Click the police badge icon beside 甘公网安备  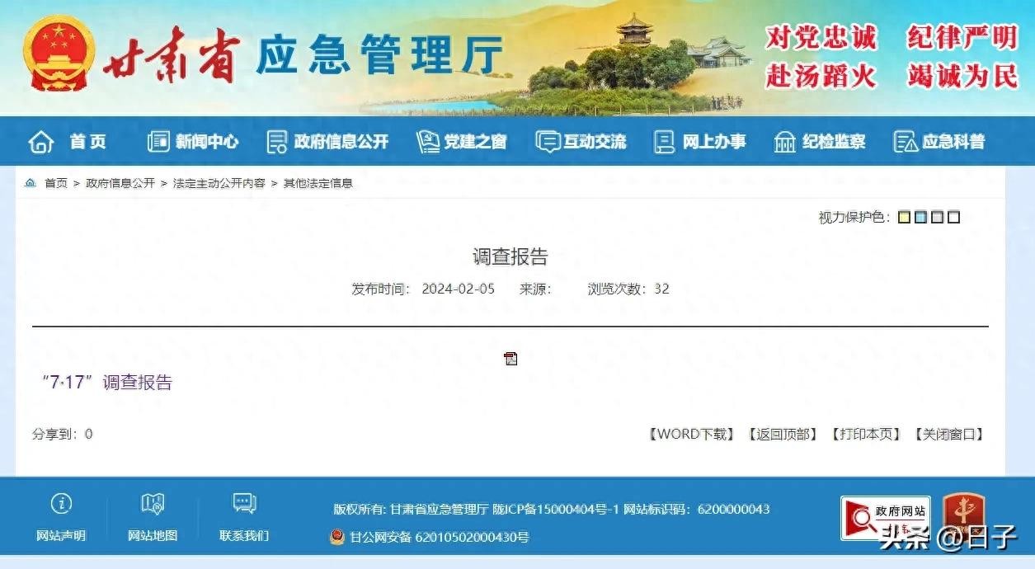337,537
